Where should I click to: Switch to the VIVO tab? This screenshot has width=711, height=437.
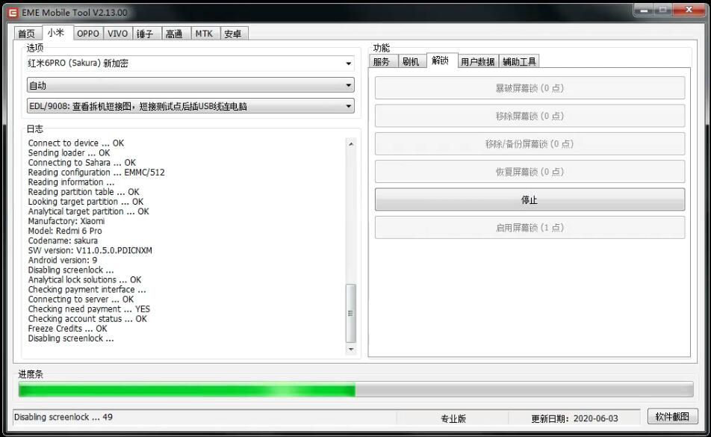pyautogui.click(x=118, y=34)
